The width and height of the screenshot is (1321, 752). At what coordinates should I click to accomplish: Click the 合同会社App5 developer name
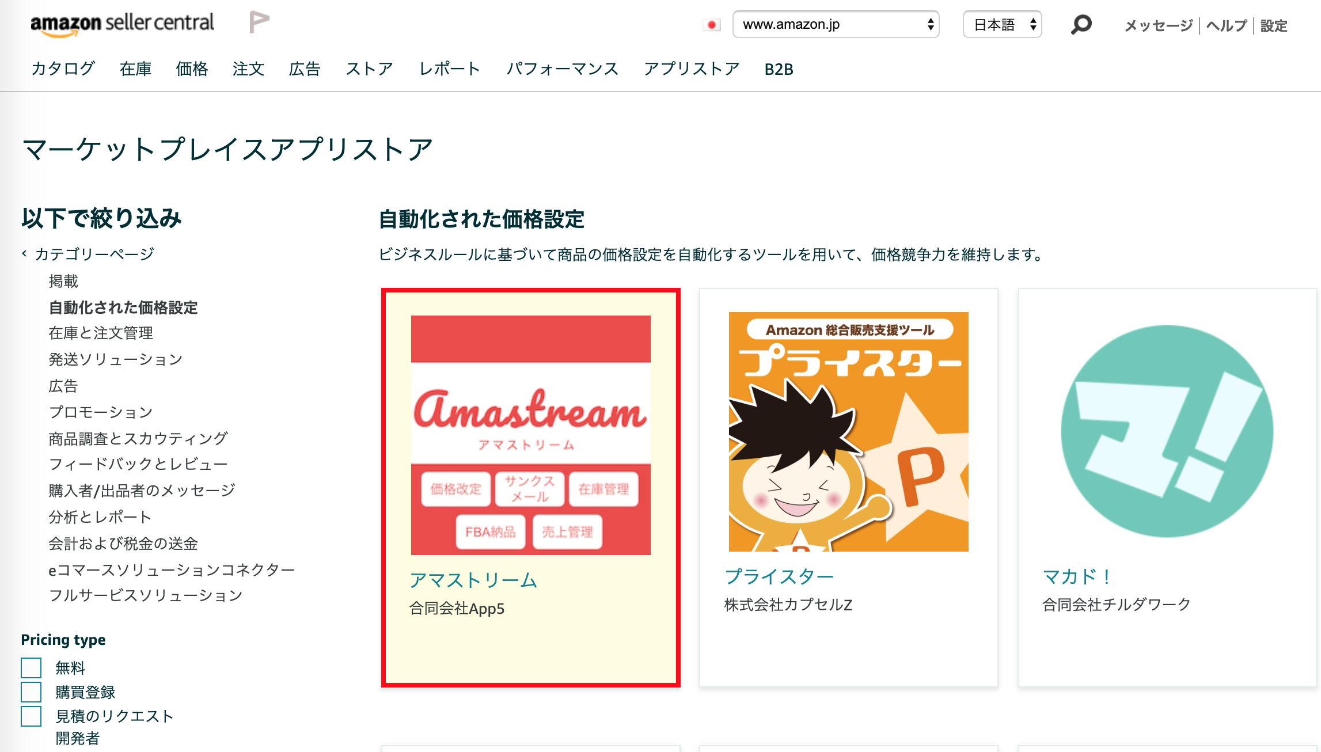[x=457, y=609]
